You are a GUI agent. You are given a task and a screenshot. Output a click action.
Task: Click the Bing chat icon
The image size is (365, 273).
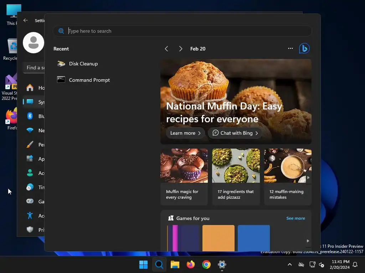304,48
